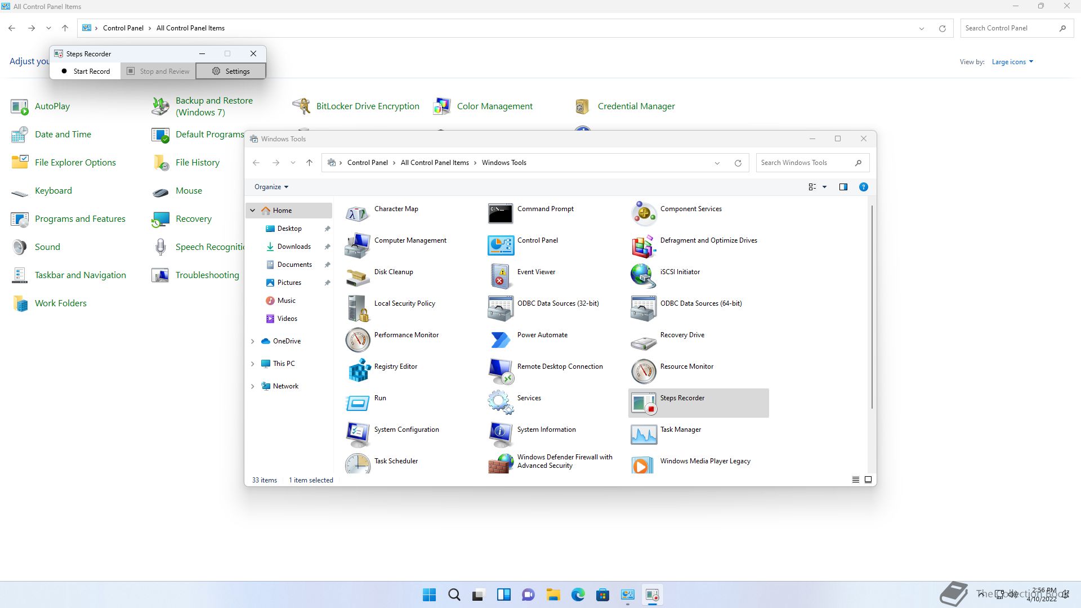Open Control Panel icon in Windows Tools

pyautogui.click(x=501, y=245)
